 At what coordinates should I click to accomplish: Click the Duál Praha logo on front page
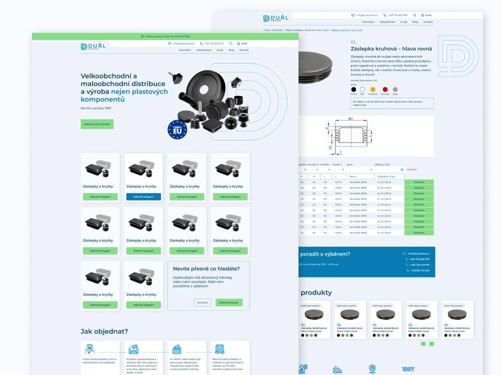[x=93, y=46]
